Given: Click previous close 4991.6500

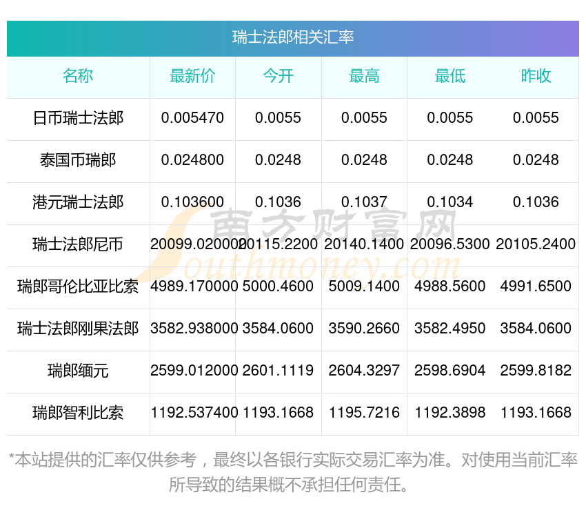Looking at the screenshot, I should 536,286.
